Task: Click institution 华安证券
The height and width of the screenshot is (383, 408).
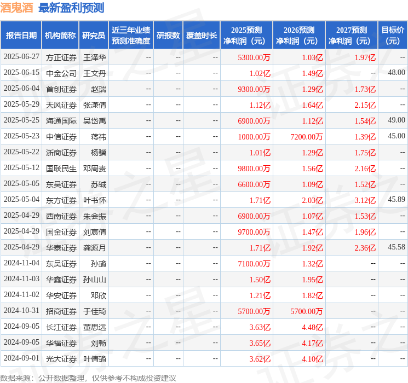Action: 61,295
